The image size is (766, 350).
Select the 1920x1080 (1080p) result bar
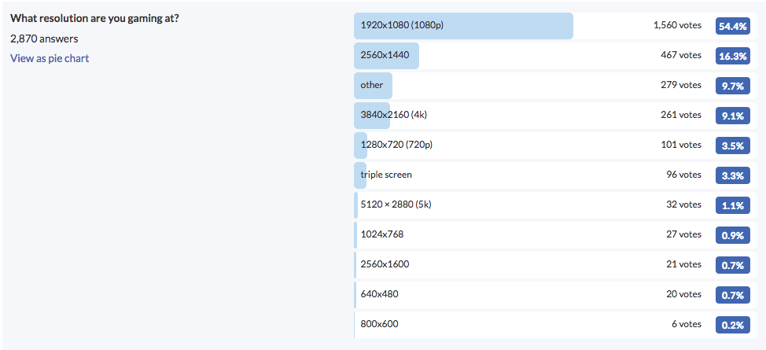463,25
